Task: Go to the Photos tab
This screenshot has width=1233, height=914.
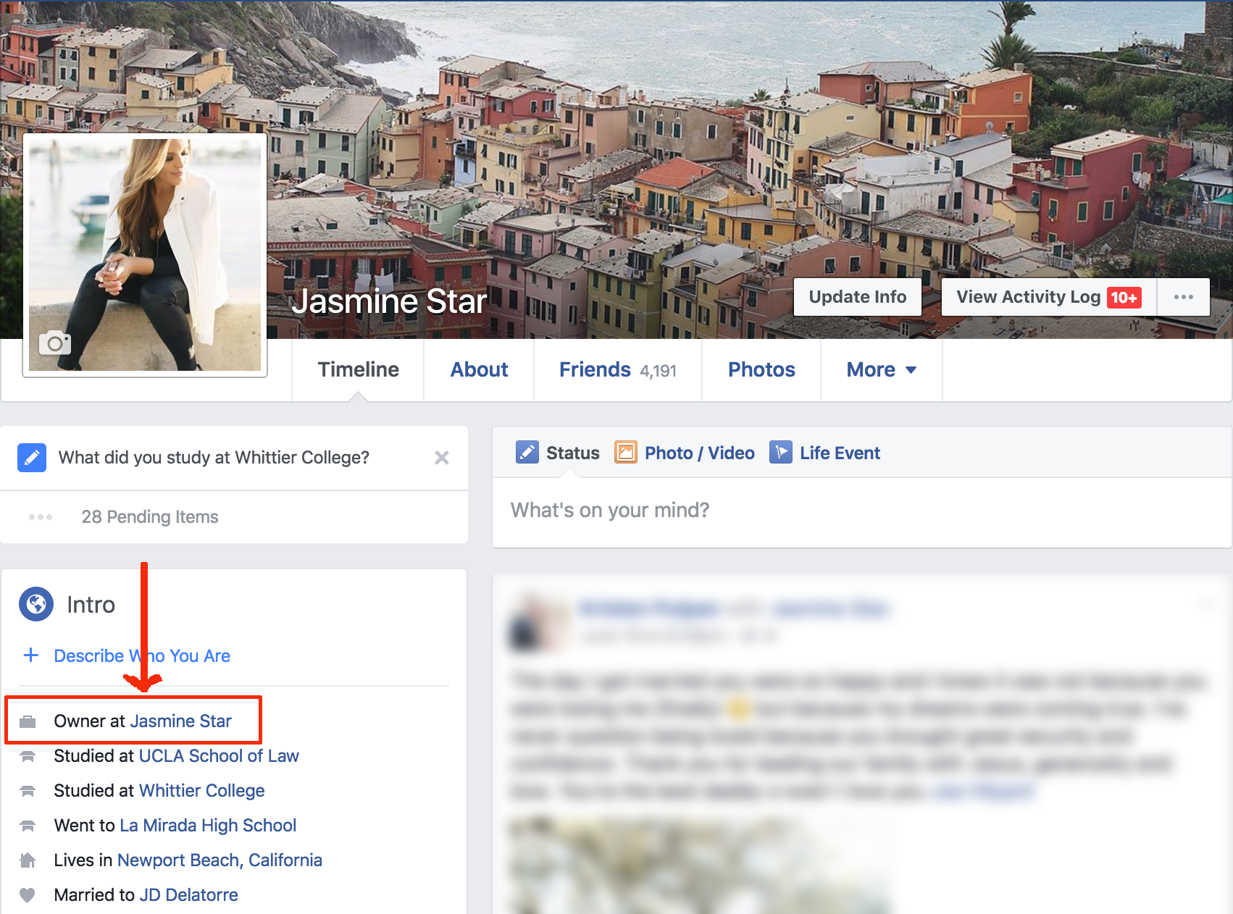Action: point(761,370)
